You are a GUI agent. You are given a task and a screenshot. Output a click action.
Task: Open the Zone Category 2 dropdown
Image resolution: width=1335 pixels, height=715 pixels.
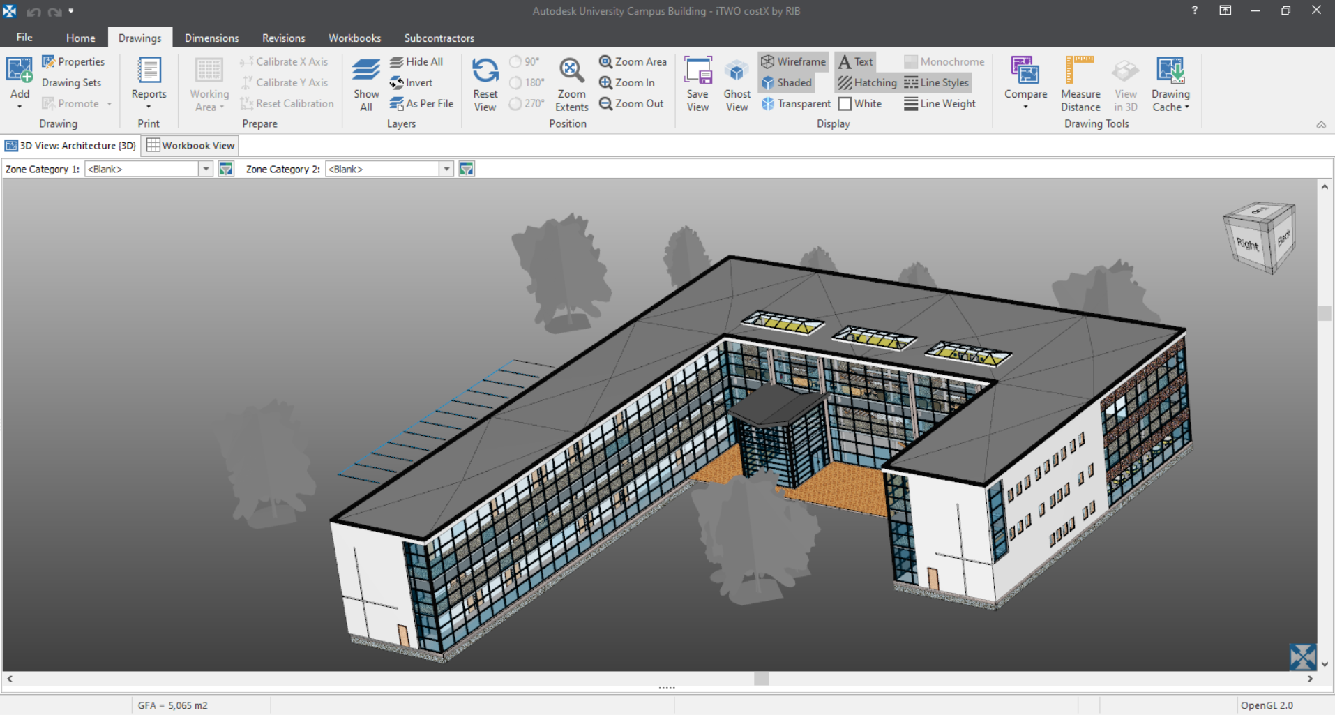click(x=446, y=170)
